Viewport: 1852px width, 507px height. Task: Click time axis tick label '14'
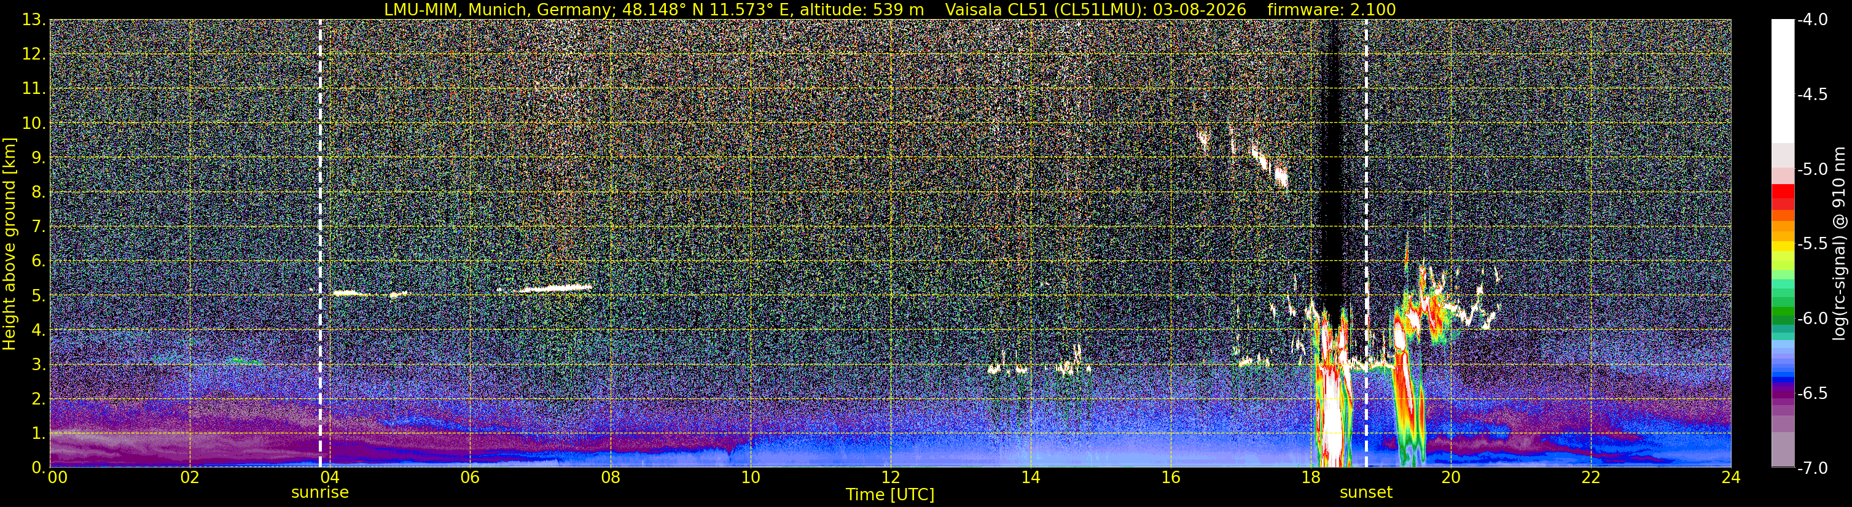click(1030, 478)
